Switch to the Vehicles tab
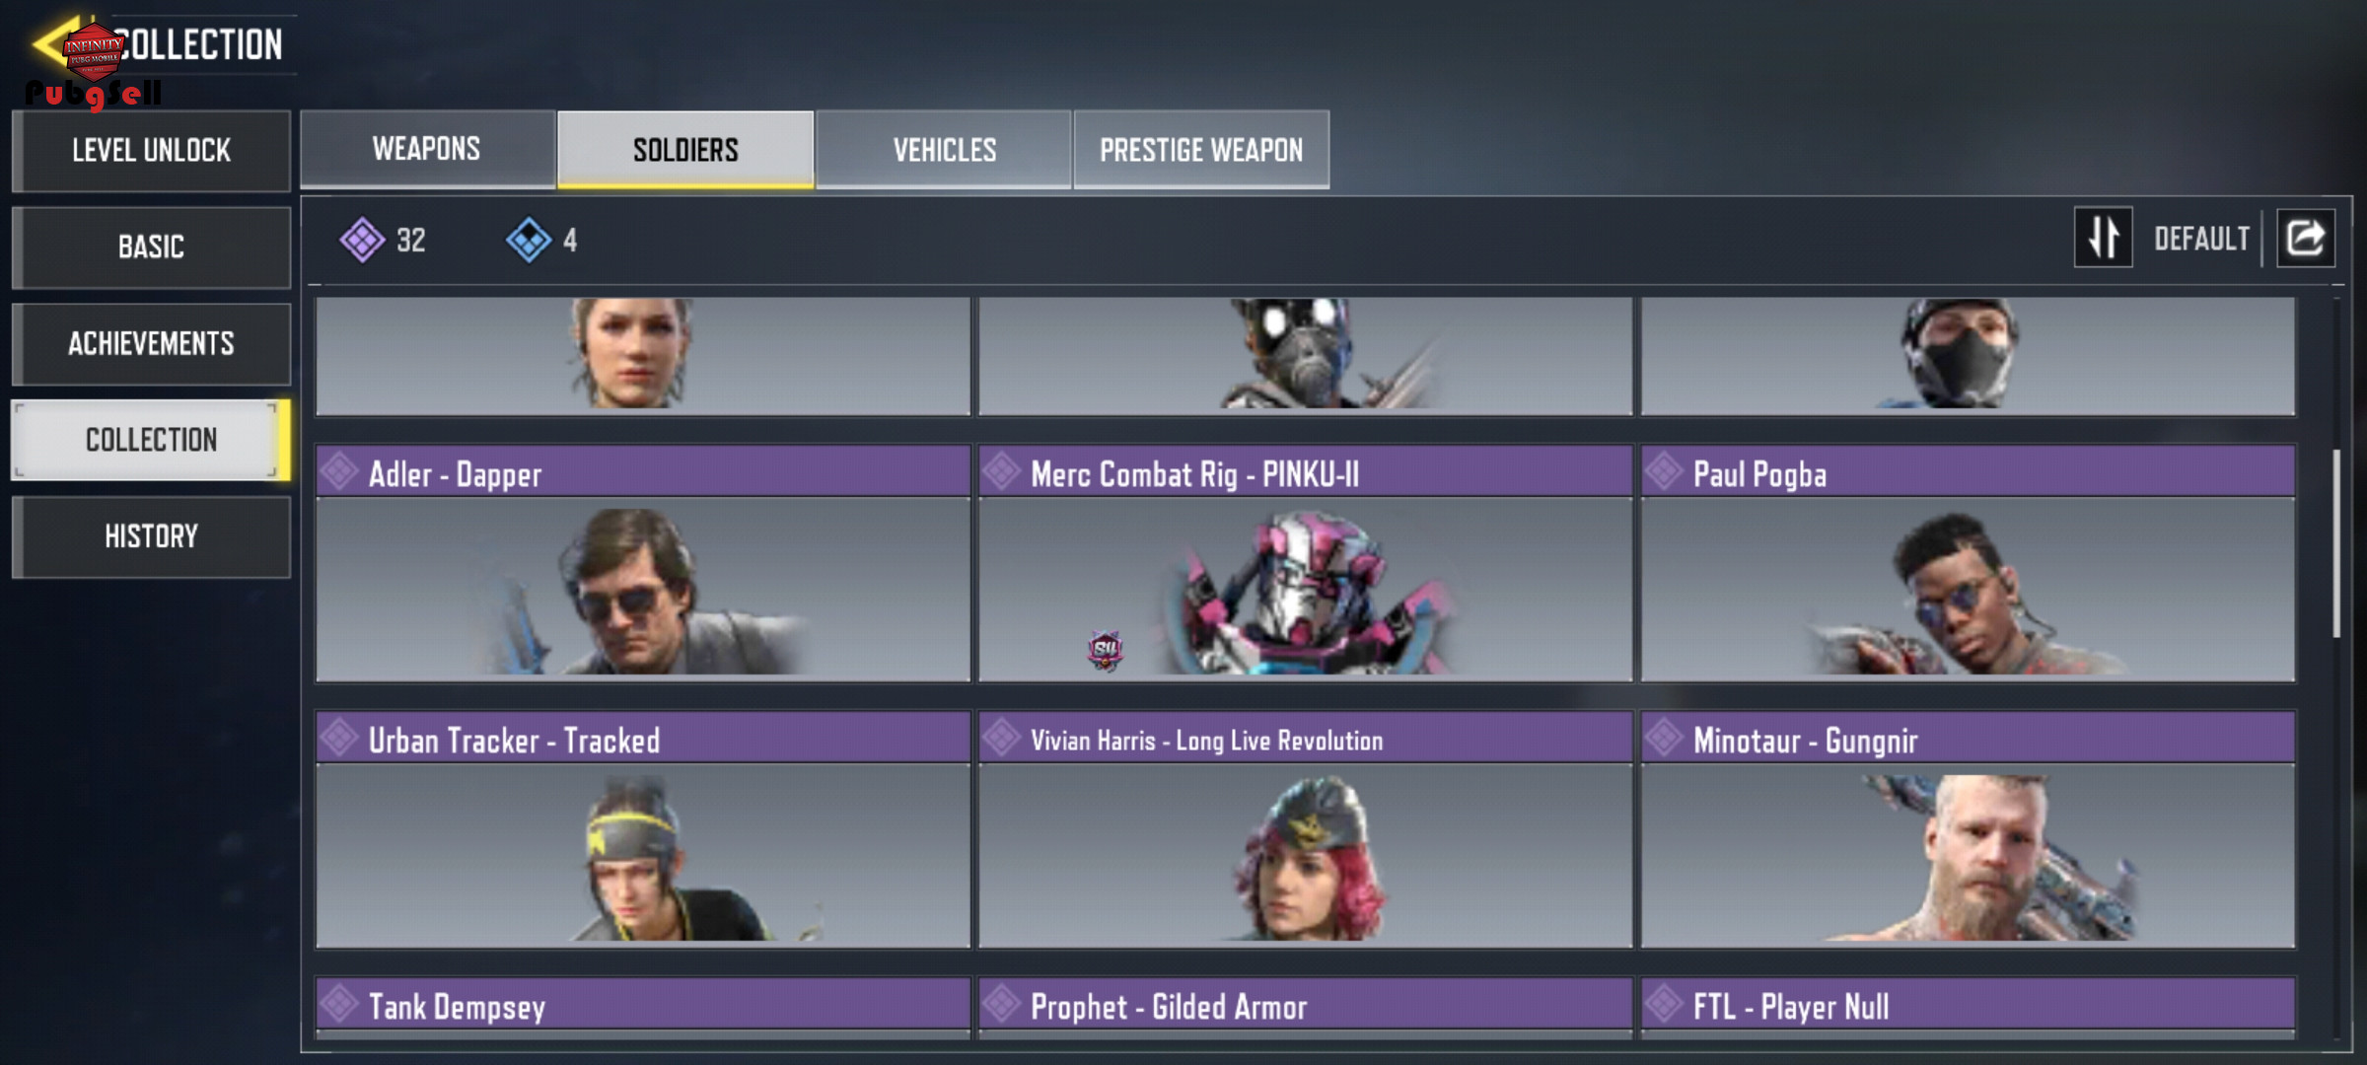Viewport: 2367px width, 1065px height. click(944, 149)
